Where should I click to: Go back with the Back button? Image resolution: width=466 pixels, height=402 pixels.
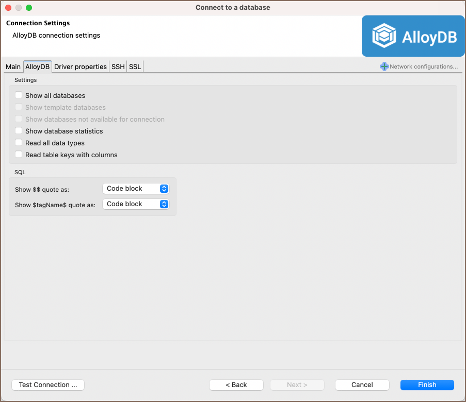(236, 385)
